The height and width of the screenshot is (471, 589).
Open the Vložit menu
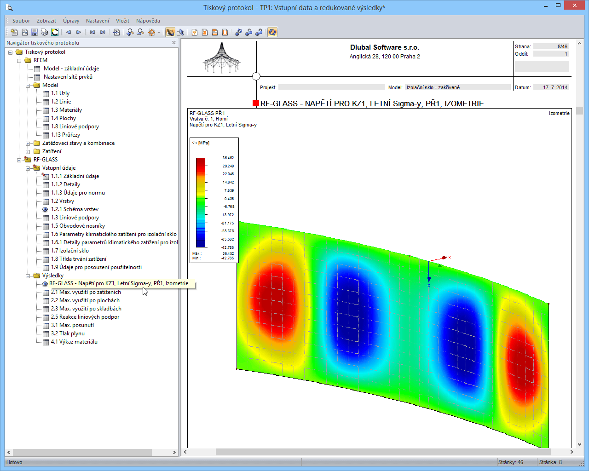122,21
